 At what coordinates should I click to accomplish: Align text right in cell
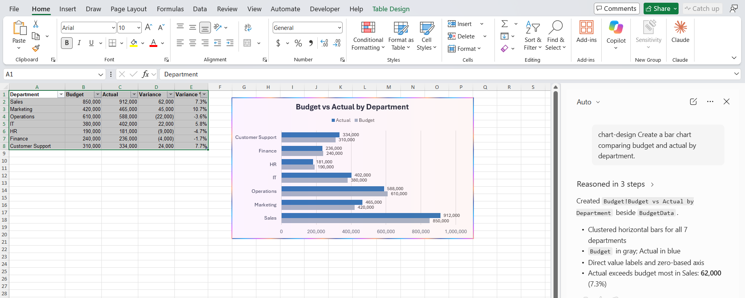coord(205,43)
